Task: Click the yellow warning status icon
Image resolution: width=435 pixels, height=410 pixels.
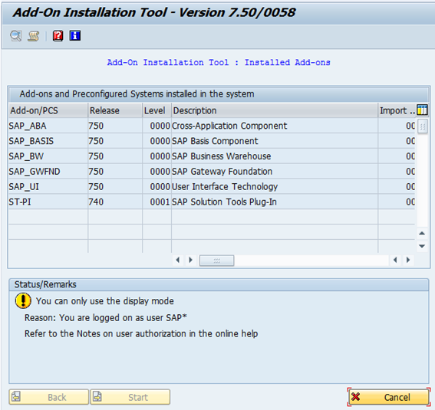Action: pyautogui.click(x=23, y=301)
